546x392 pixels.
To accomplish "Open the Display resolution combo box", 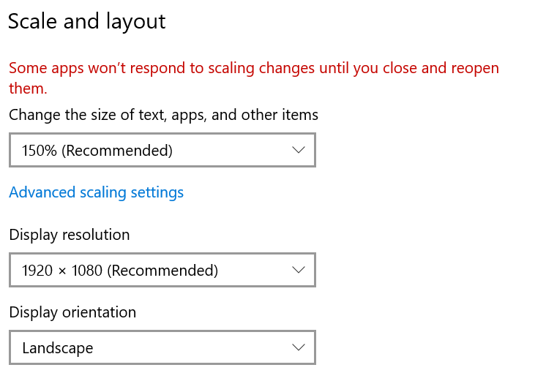I will point(162,270).
